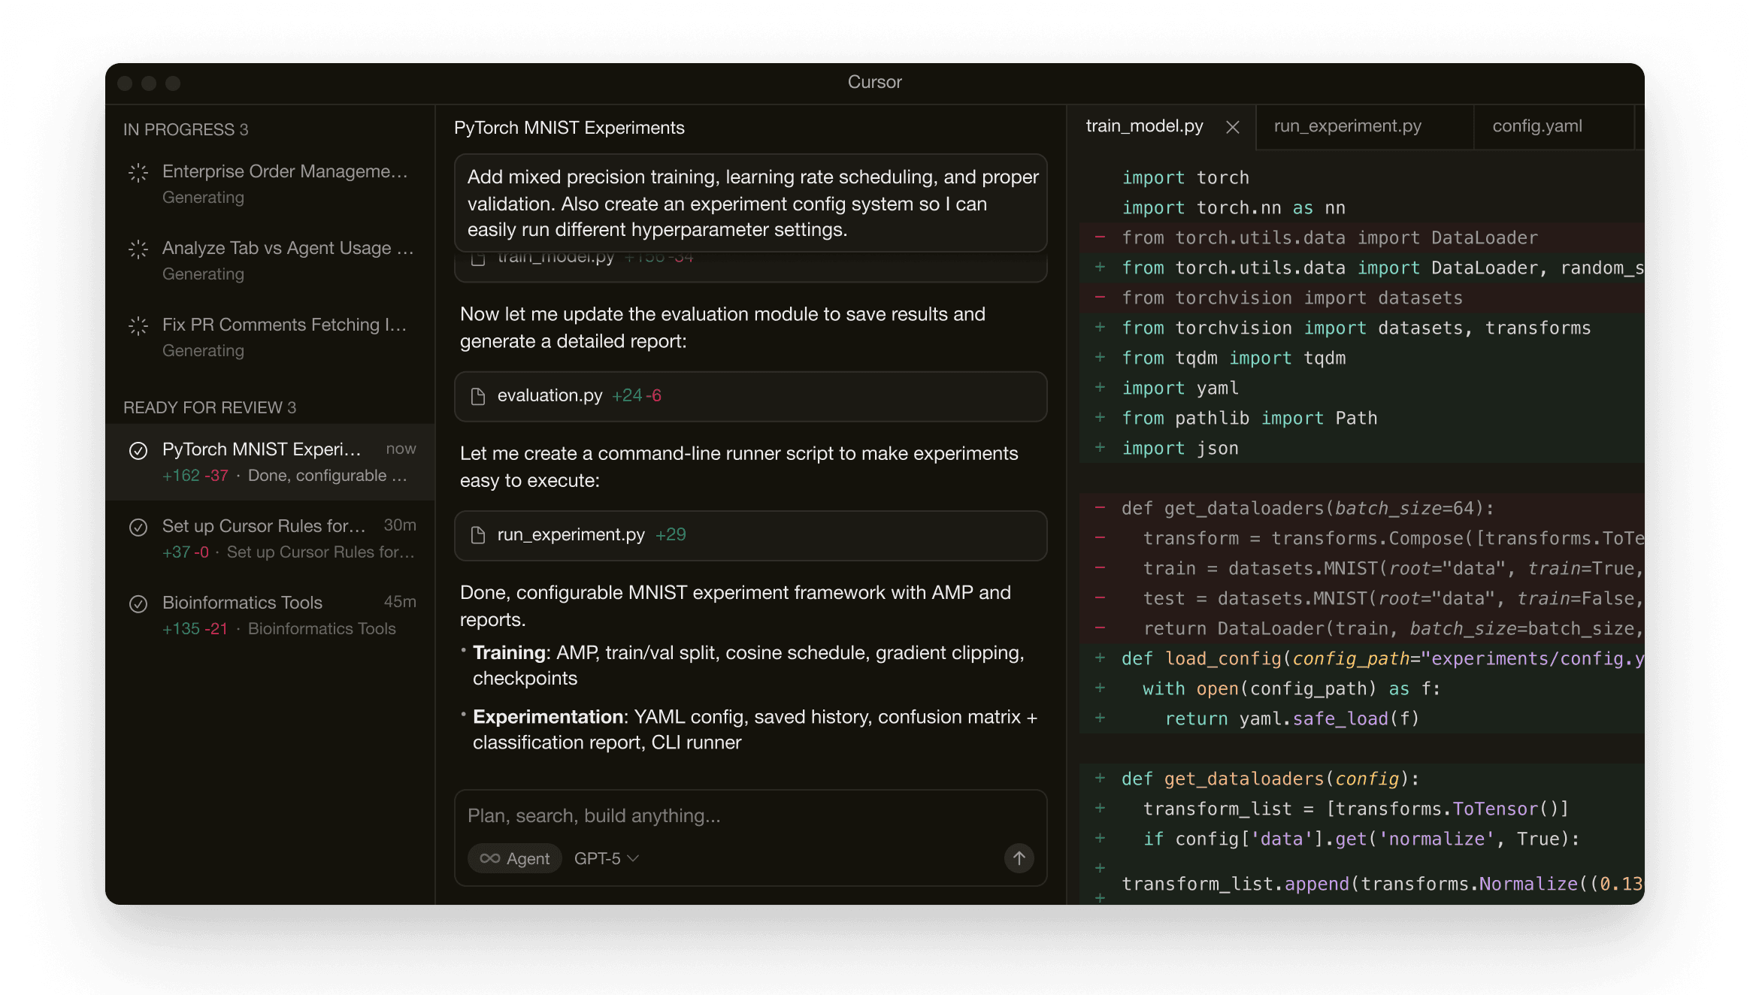Open Analyze Tab vs Agent Usage task

pos(271,260)
